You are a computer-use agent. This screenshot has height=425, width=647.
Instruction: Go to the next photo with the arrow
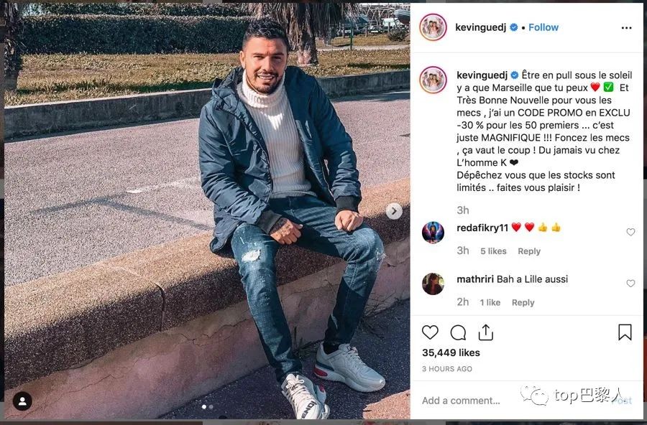(394, 211)
